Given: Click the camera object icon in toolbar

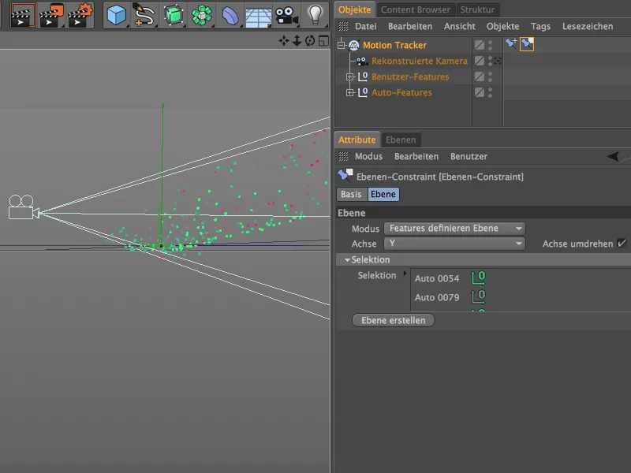Looking at the screenshot, I should pos(286,16).
